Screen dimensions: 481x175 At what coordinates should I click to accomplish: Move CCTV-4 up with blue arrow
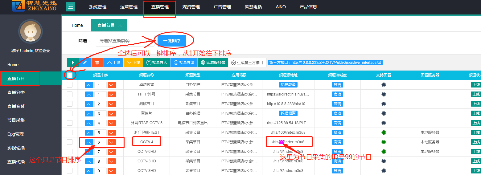89,142
